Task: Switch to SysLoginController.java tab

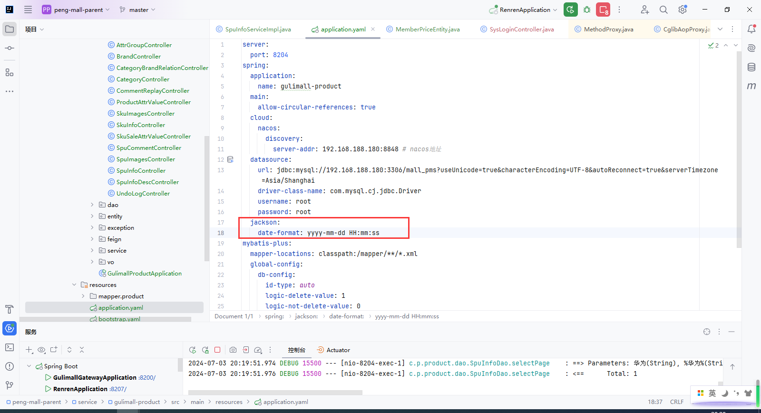Action: [517, 29]
